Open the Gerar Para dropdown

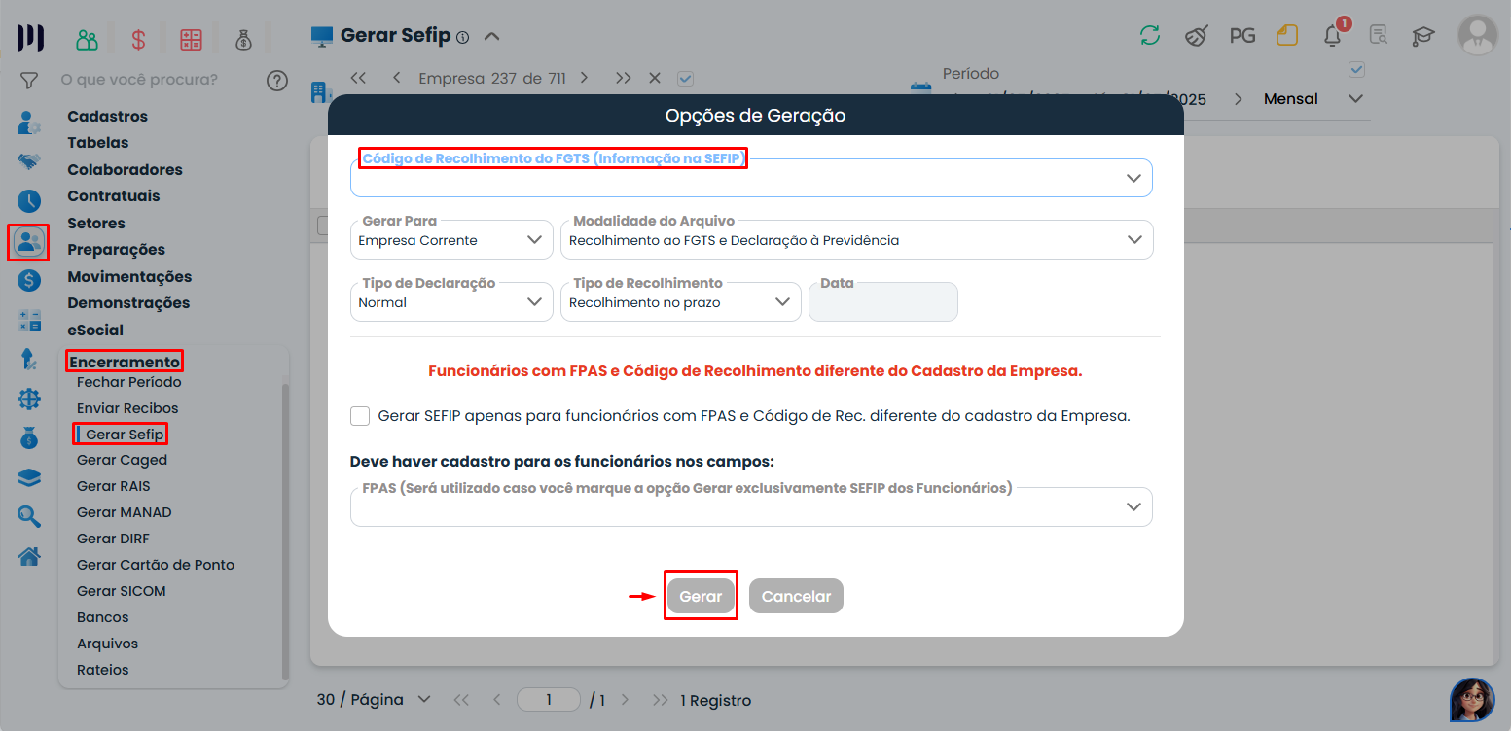(x=451, y=240)
